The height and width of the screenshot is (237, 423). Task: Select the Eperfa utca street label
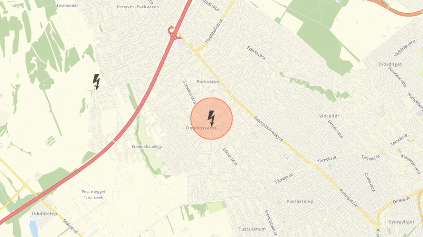click(x=256, y=53)
